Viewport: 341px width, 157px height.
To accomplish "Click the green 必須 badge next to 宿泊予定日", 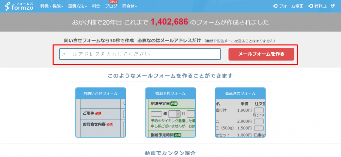I will [x=174, y=103].
